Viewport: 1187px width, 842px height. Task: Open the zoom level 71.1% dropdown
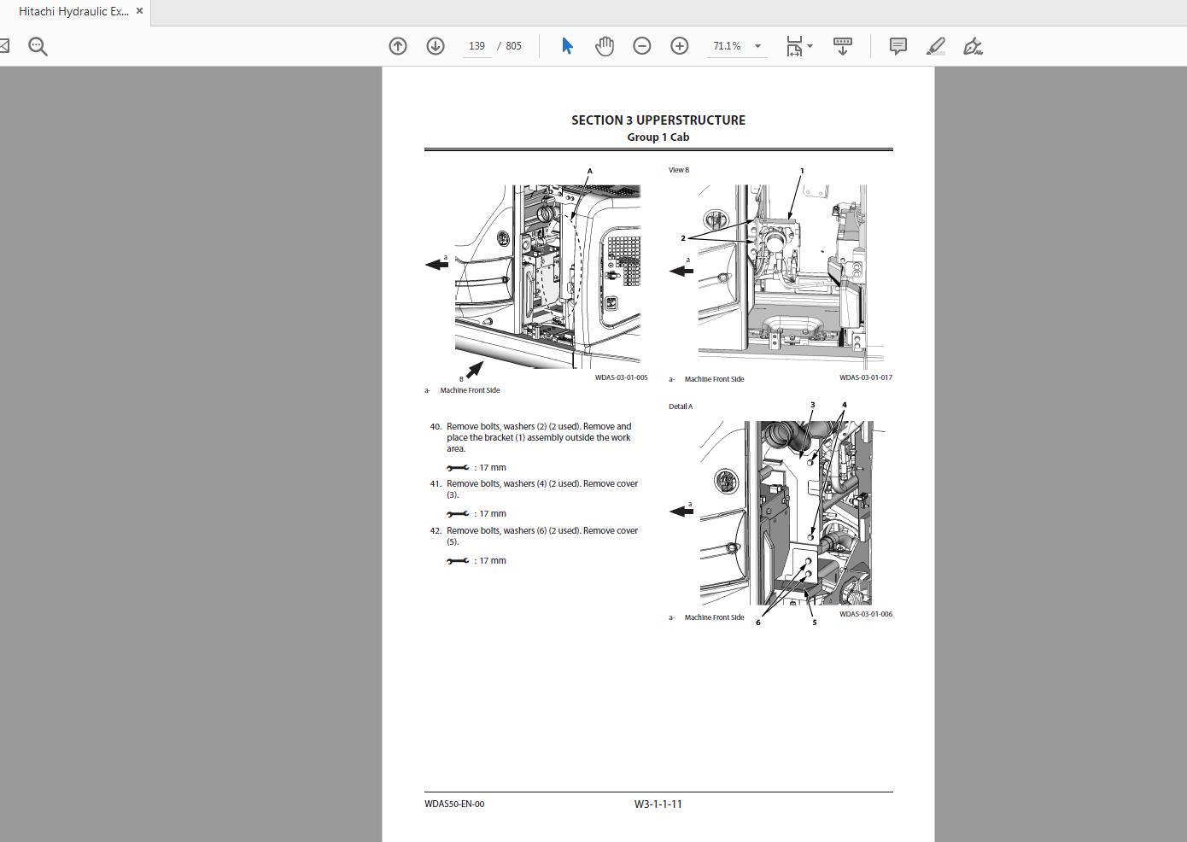pos(757,46)
